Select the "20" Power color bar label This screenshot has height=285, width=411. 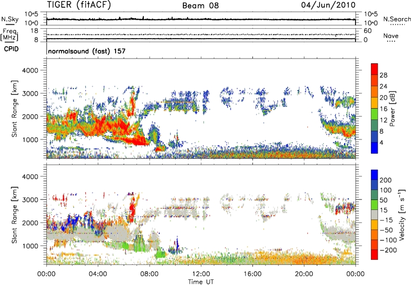coord(383,98)
